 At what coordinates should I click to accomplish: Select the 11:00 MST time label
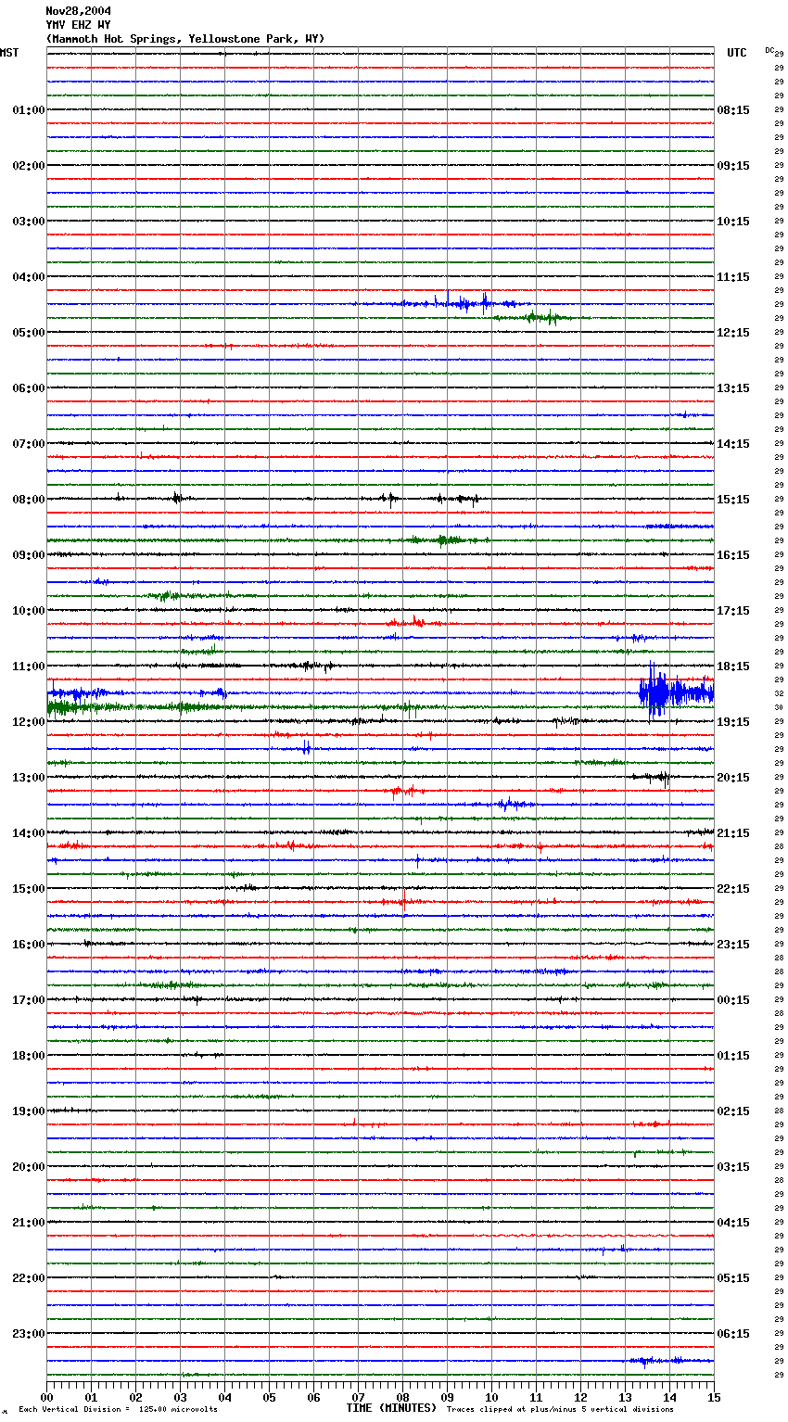click(x=29, y=667)
